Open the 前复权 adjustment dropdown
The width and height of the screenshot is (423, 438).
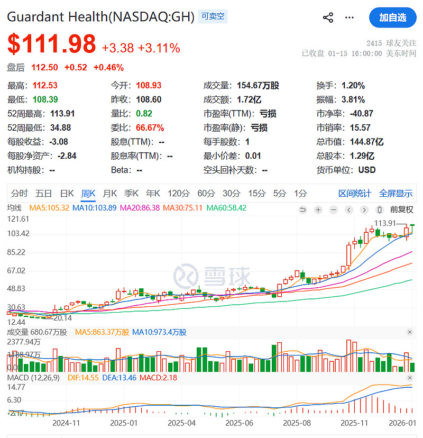(x=401, y=209)
